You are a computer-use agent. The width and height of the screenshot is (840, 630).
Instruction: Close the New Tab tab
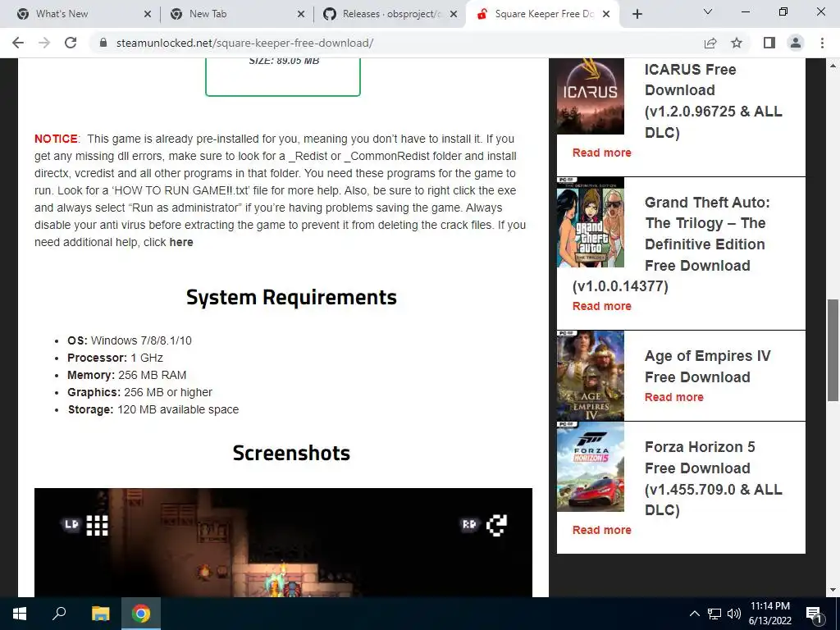click(301, 15)
